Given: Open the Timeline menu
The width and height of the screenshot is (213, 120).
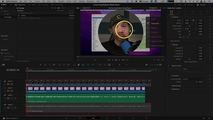Looking at the screenshot, I should coord(37,1).
